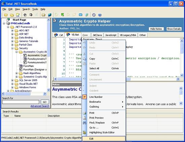Open the File menu
Screen dimensions: 185x142
[x=4, y=9]
